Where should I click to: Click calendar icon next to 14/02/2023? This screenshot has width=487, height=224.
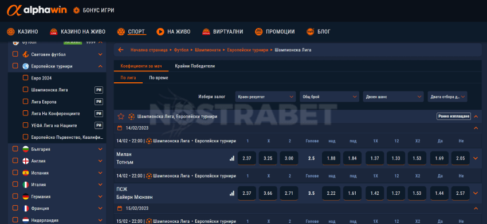(120, 127)
